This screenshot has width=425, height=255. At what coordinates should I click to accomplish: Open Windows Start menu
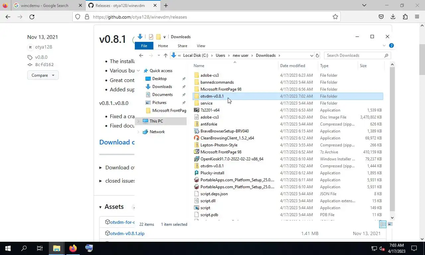(x=8, y=248)
